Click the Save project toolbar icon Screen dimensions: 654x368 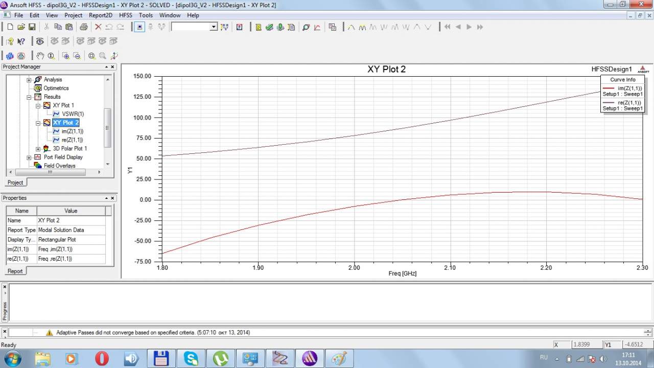(x=32, y=27)
